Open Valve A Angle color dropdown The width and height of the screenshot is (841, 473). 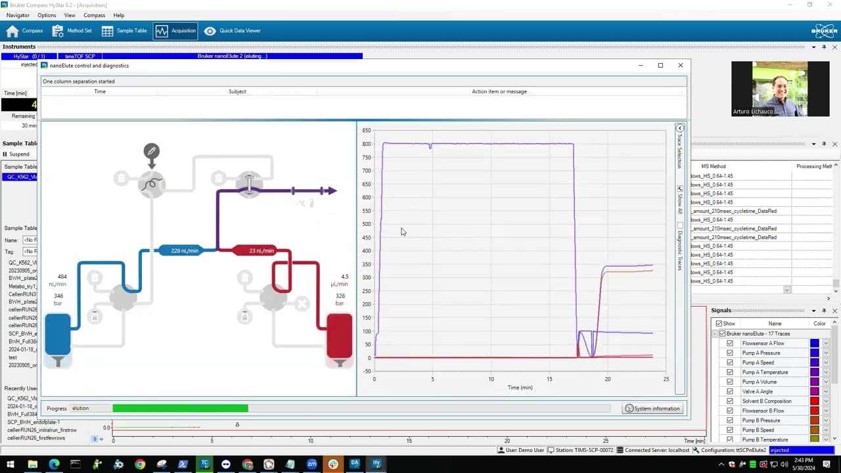pos(826,392)
